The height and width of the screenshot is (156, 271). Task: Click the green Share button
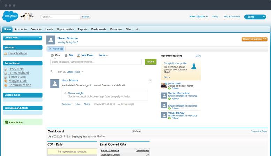click(151, 62)
